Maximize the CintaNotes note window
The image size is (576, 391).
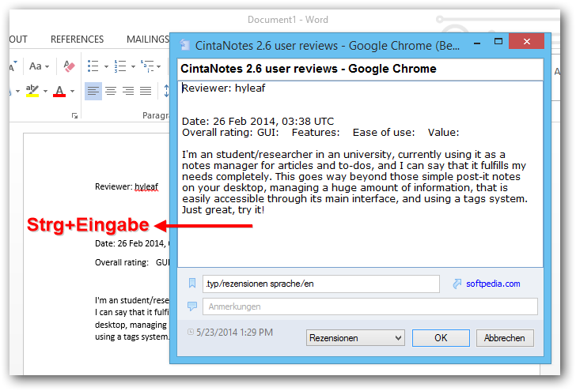[x=498, y=41]
